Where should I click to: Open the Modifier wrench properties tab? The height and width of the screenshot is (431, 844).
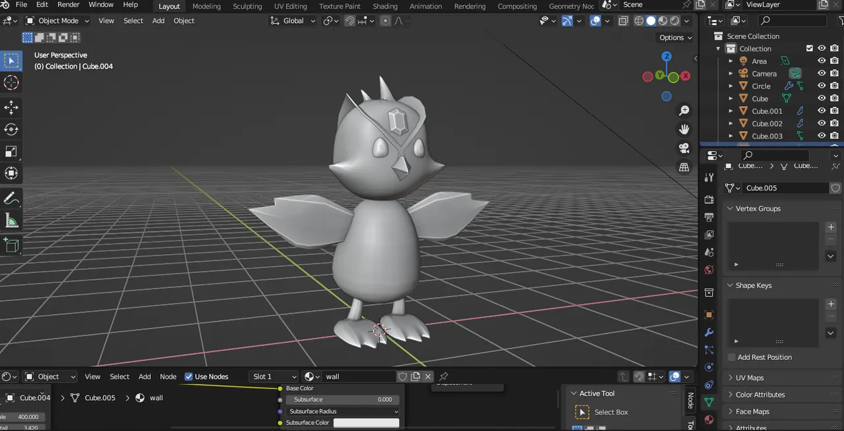pos(709,332)
